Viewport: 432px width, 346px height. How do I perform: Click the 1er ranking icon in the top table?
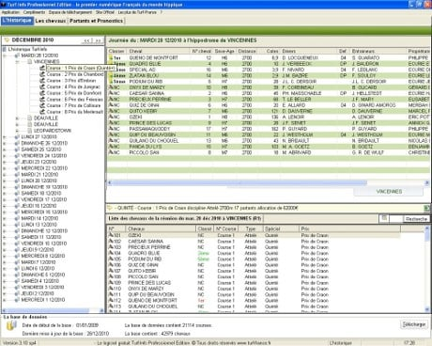point(111,57)
